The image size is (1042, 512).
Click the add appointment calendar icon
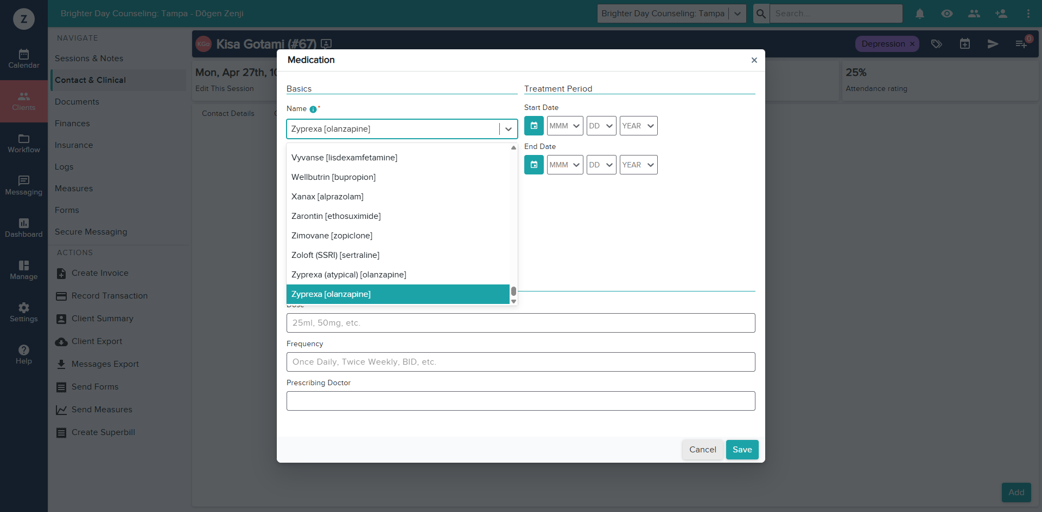click(965, 44)
